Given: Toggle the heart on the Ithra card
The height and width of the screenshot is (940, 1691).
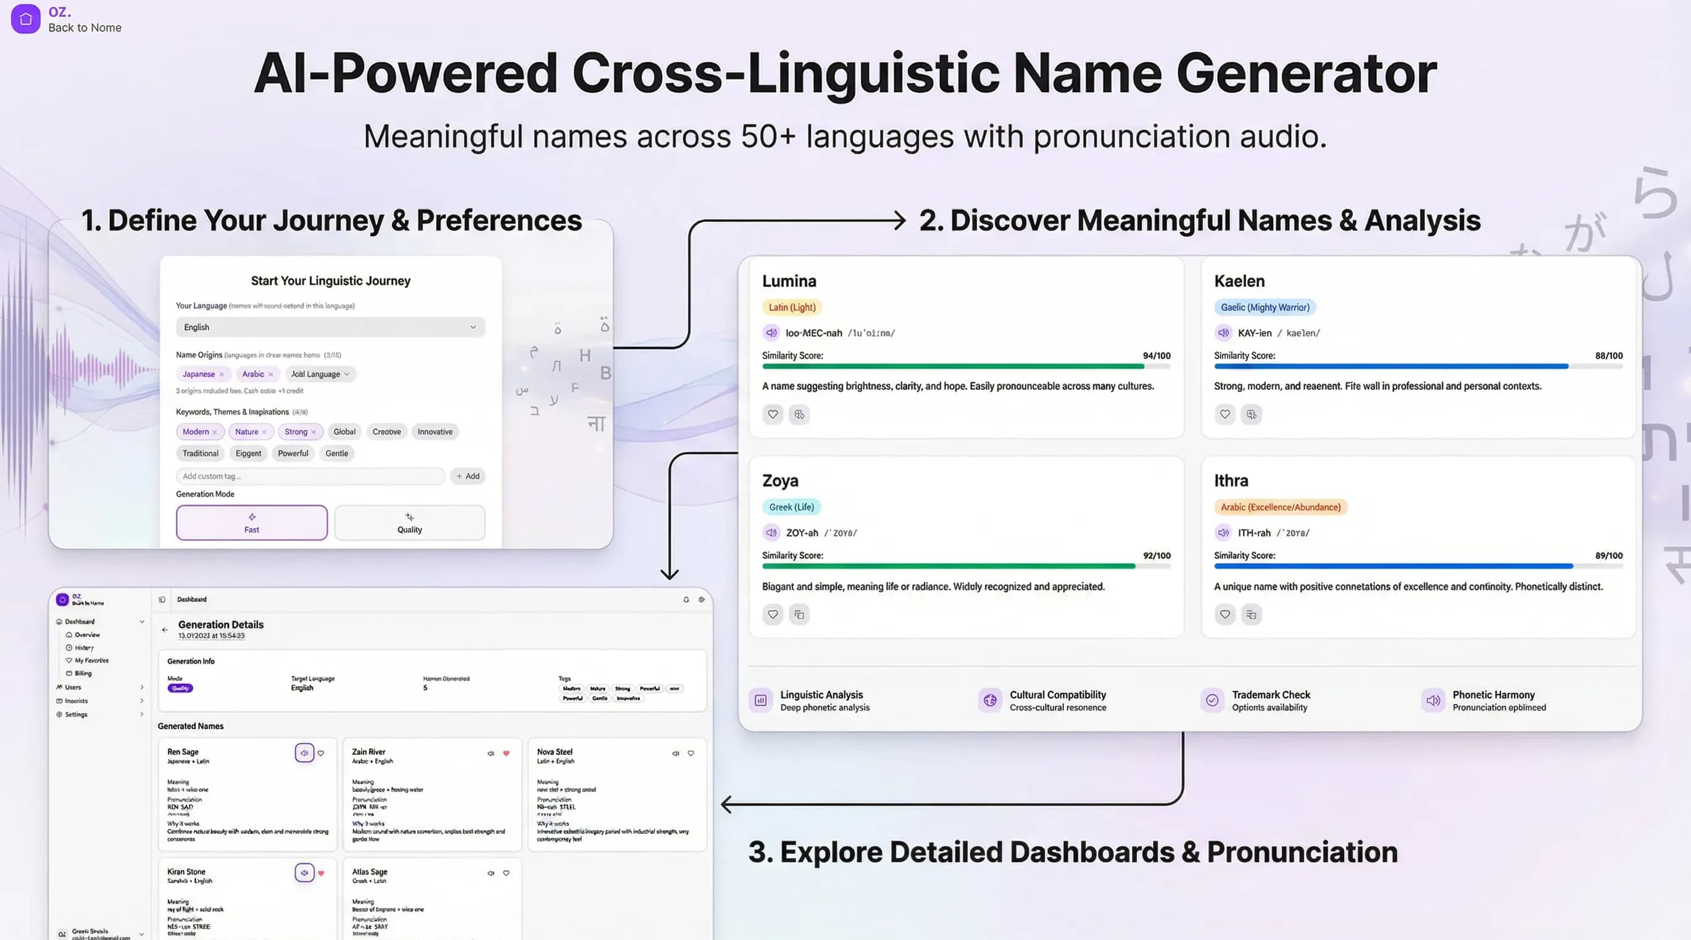Looking at the screenshot, I should [1224, 615].
